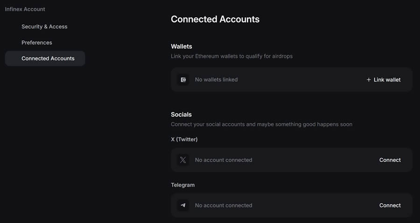Click the Infinex Account sidebar header
The width and height of the screenshot is (420, 223).
tap(25, 9)
